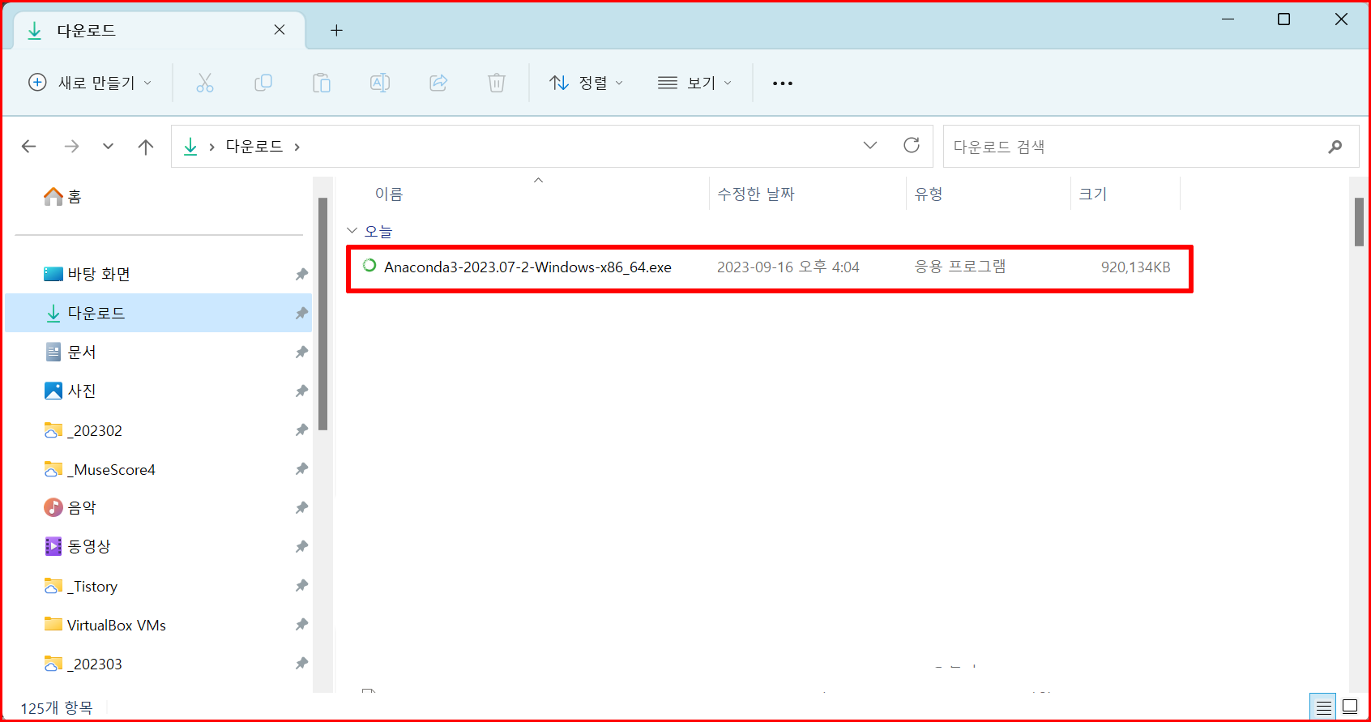
Task: Switch to large thumbnails view icon
Action: (1350, 707)
